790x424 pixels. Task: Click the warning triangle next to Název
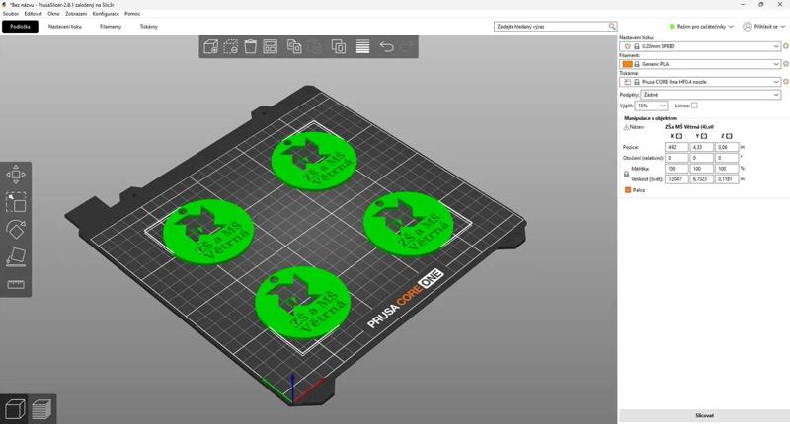pyautogui.click(x=626, y=127)
